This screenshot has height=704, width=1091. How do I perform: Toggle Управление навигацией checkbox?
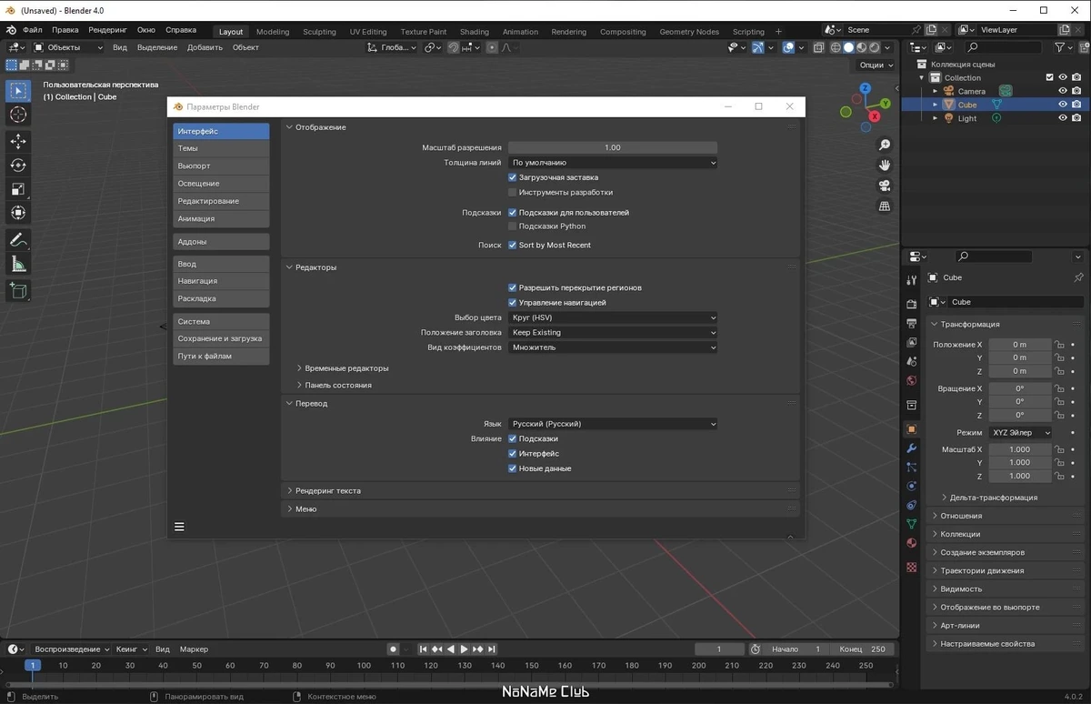pyautogui.click(x=512, y=302)
